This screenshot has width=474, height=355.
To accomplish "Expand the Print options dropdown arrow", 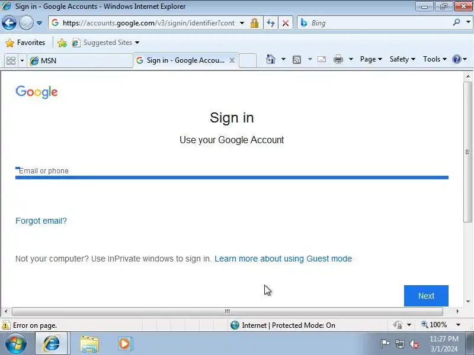I will 351,59.
